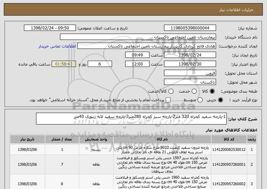The image size is (267, 189).
Task: Click the remaining time countdown 01:58:43
Action: point(64,64)
